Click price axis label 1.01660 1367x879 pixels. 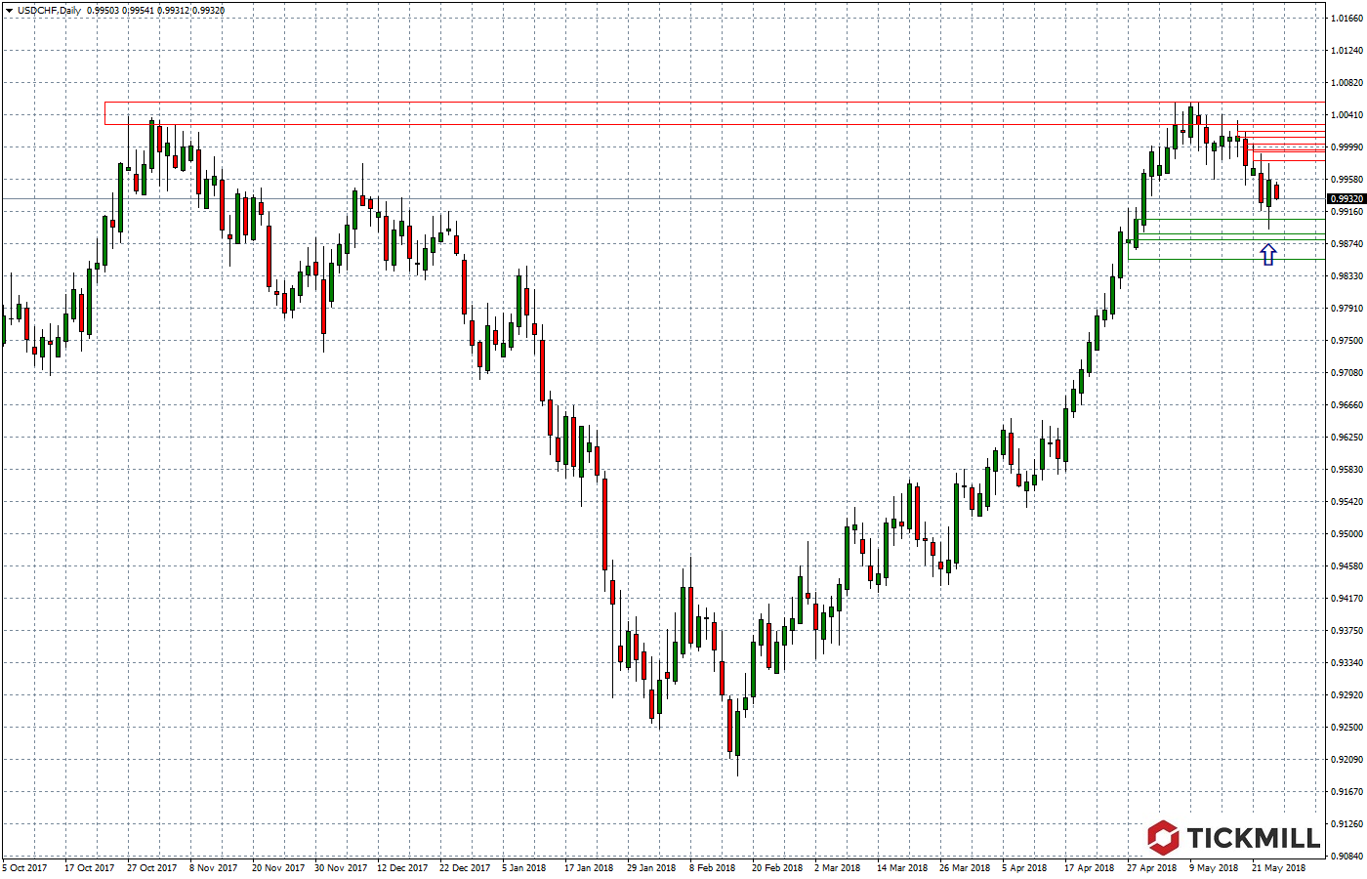point(1346,19)
